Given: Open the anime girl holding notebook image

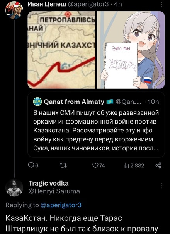Looking at the screenshot, I should coord(131,50).
